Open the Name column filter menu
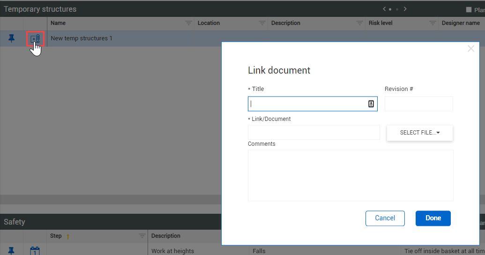The height and width of the screenshot is (255, 485). (188, 23)
